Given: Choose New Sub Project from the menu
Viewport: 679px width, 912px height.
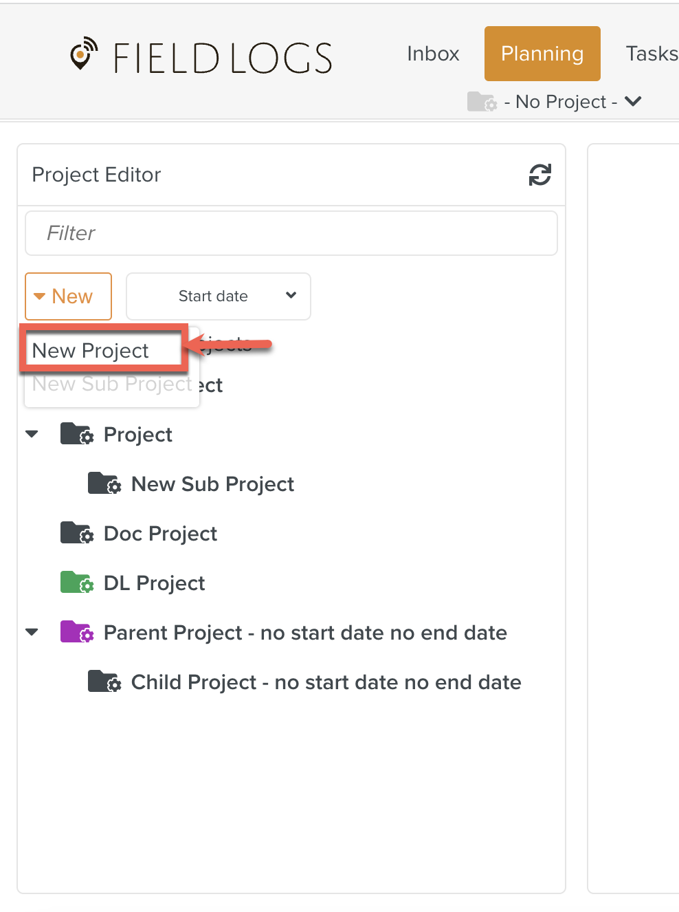Looking at the screenshot, I should tap(111, 384).
